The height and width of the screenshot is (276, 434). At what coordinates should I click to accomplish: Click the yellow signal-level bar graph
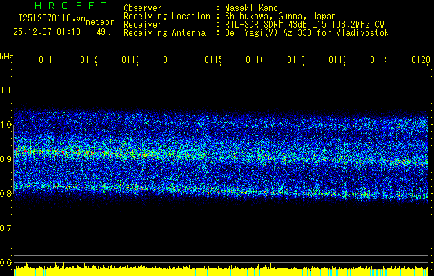221,270
